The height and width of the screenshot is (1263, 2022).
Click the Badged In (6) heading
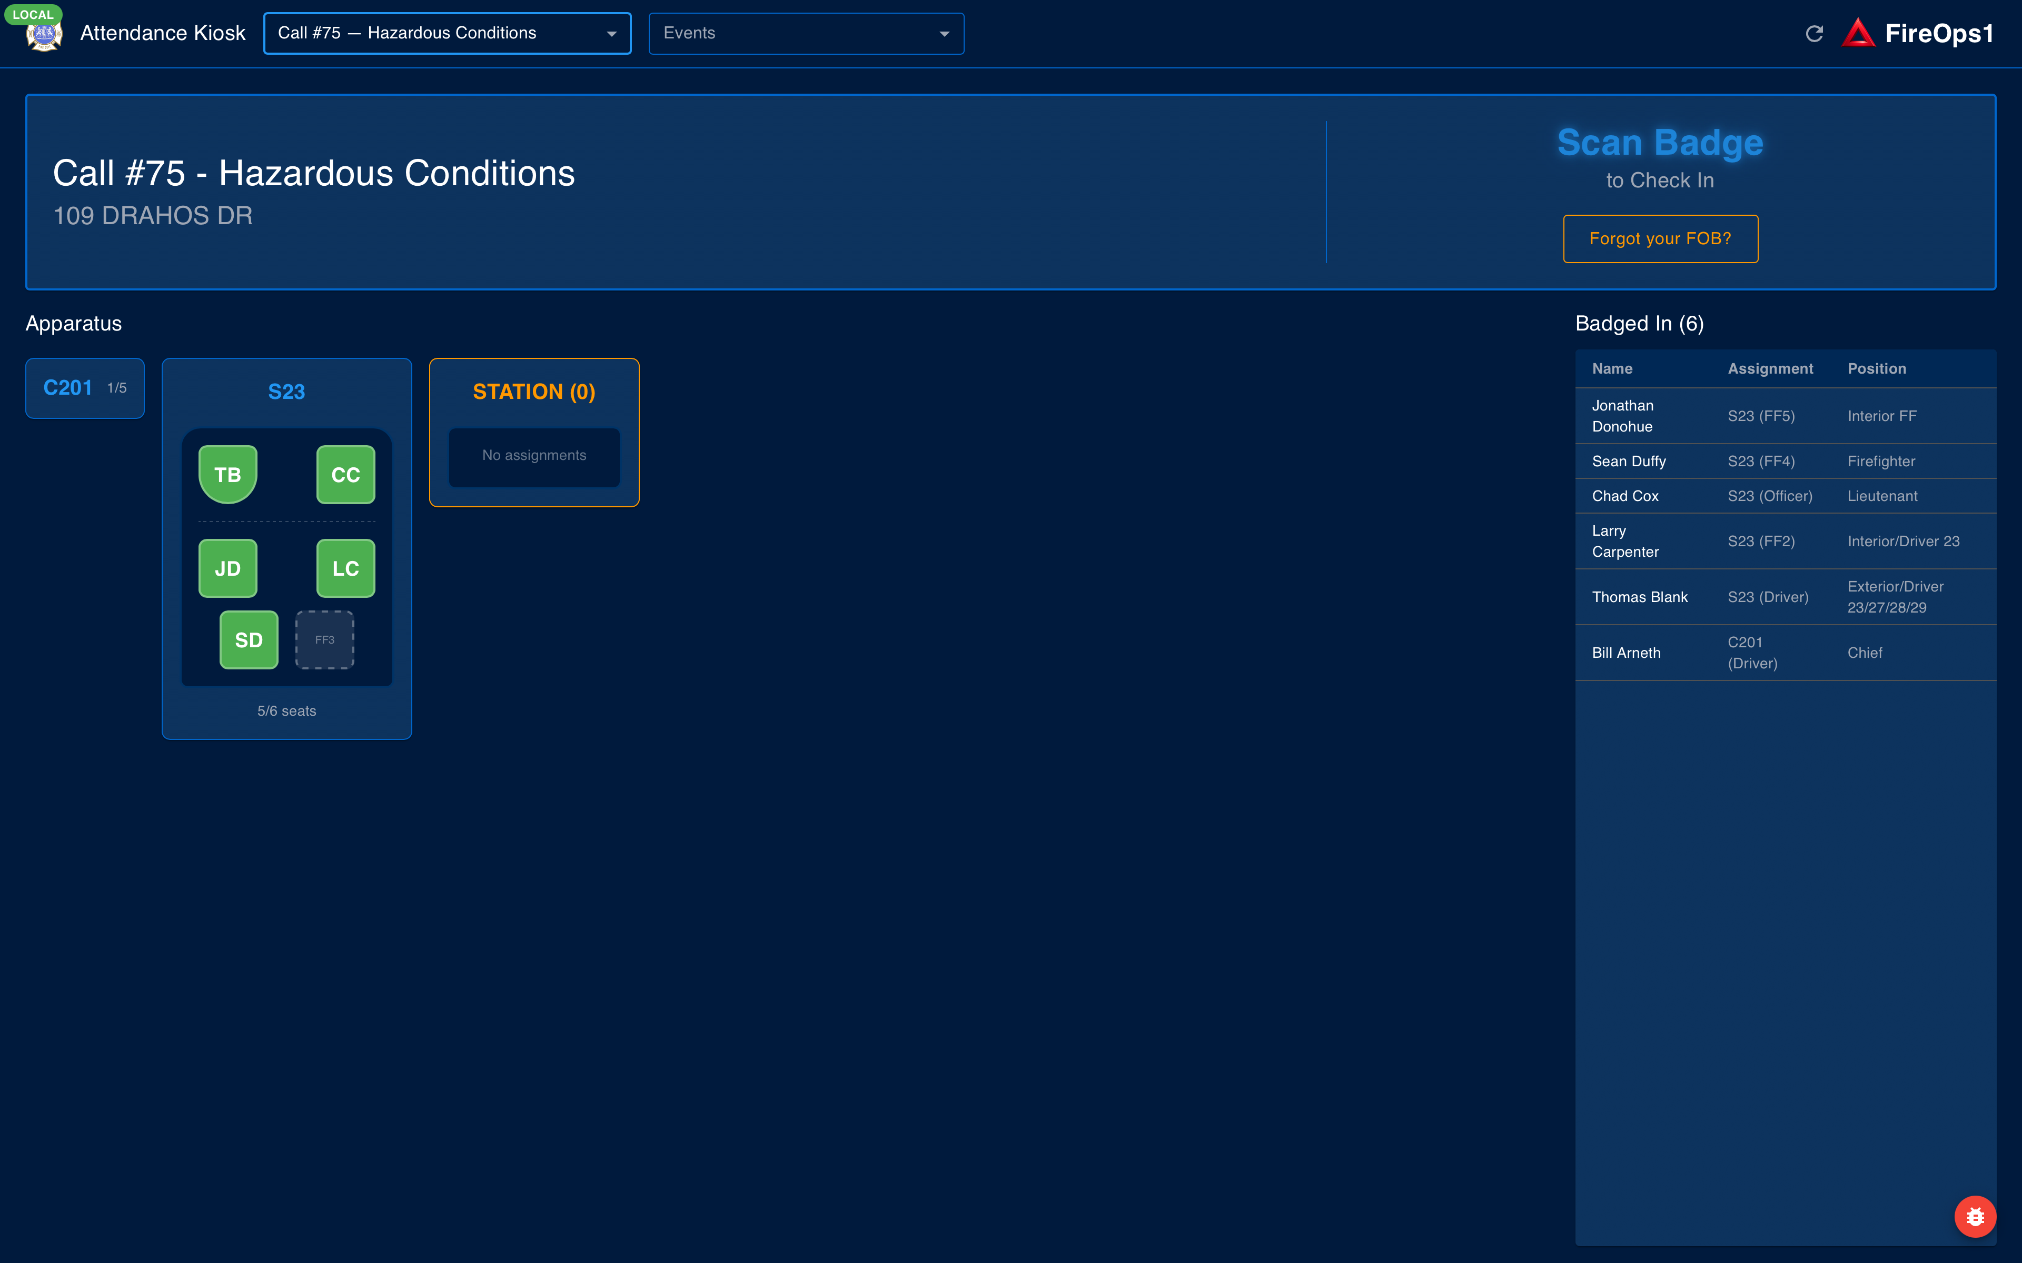pos(1639,324)
